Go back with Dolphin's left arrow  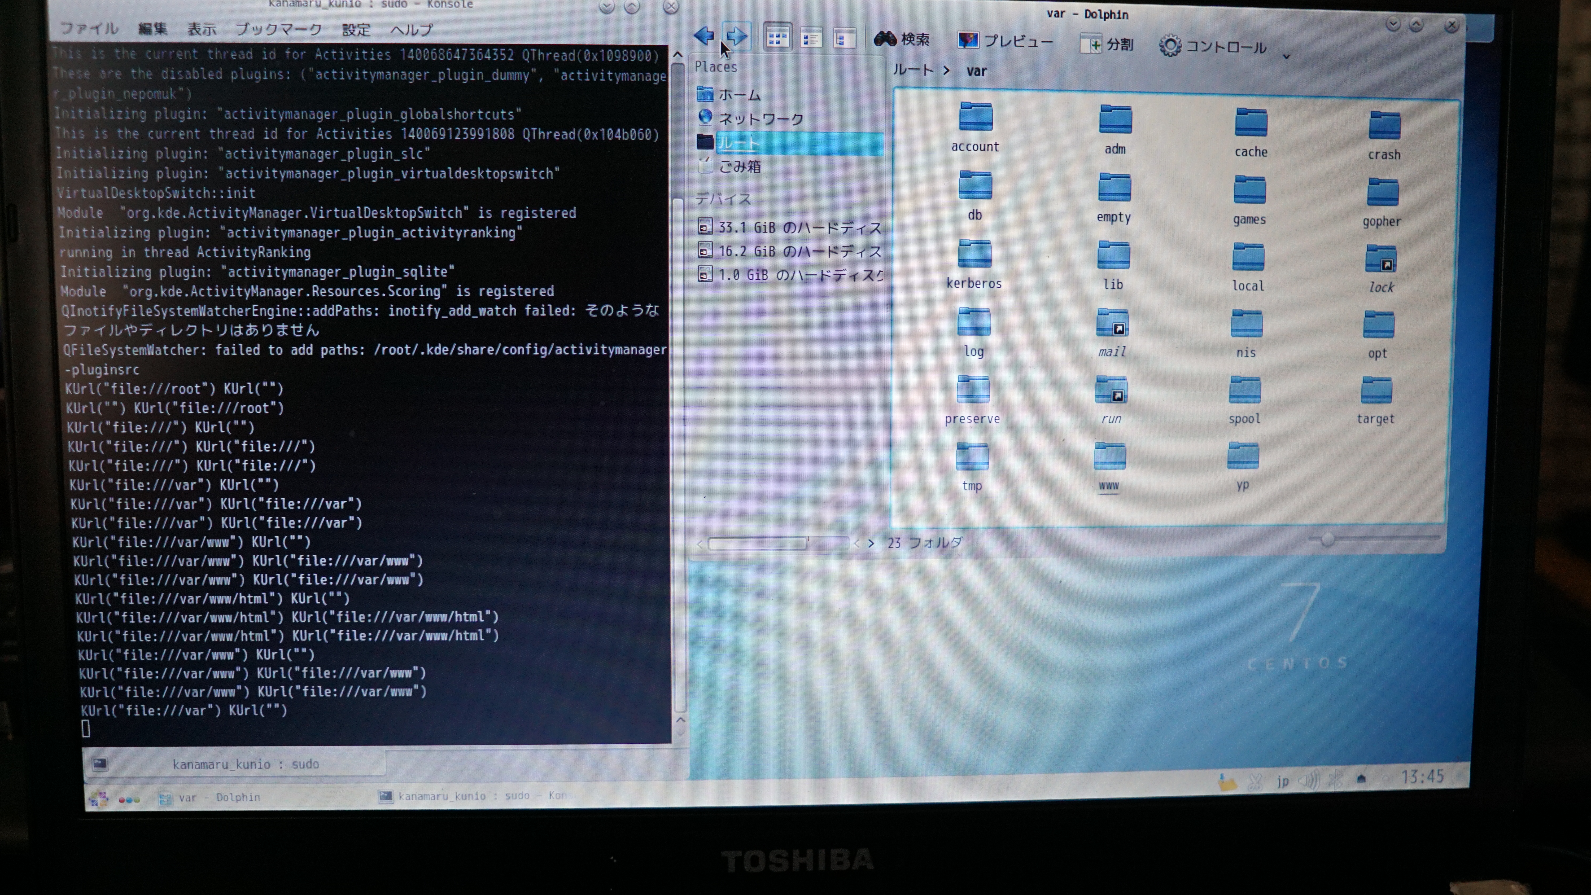tap(703, 36)
